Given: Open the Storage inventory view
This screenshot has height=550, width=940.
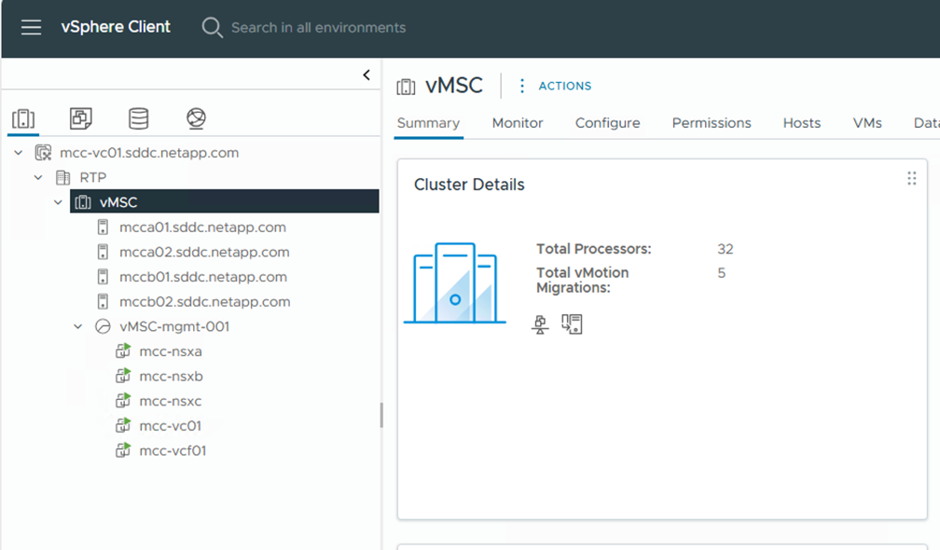Looking at the screenshot, I should tap(138, 118).
